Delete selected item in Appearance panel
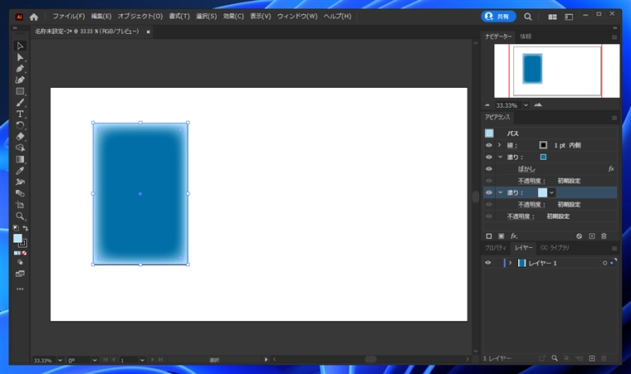Image resolution: width=631 pixels, height=374 pixels. point(604,236)
